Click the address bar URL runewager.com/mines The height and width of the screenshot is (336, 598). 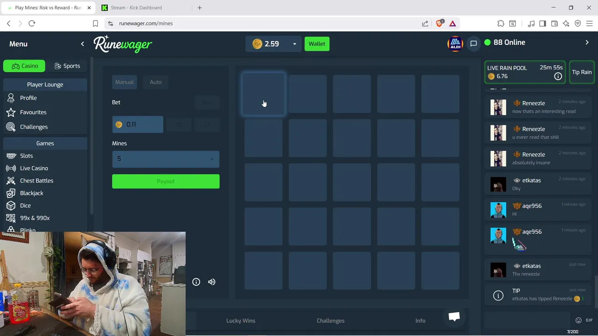tap(146, 23)
